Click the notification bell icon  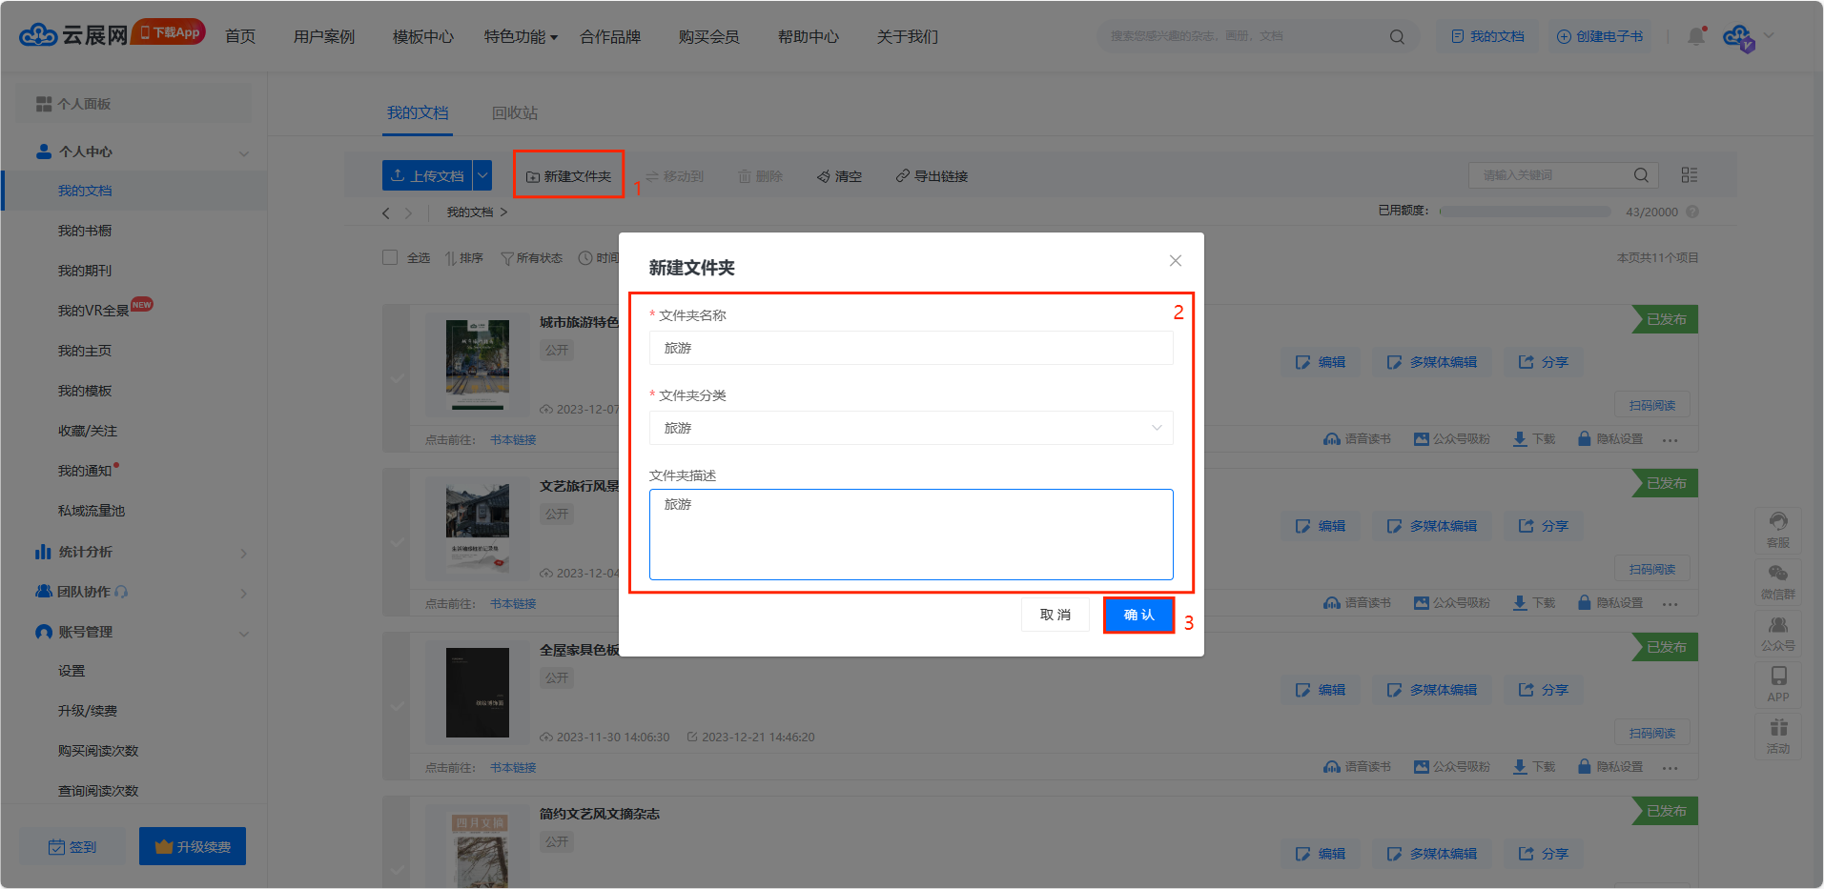pyautogui.click(x=1695, y=36)
